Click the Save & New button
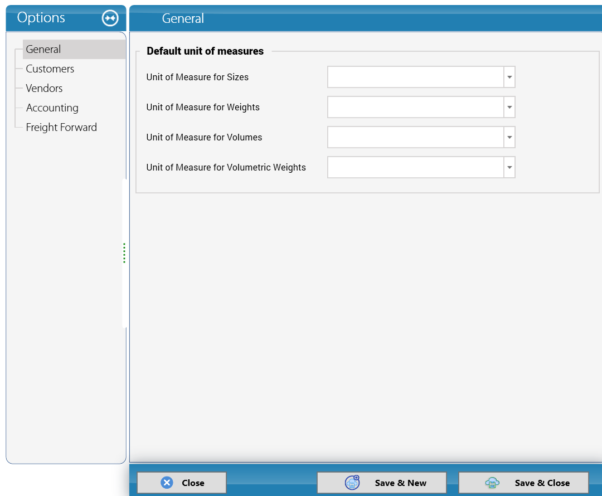 382,483
